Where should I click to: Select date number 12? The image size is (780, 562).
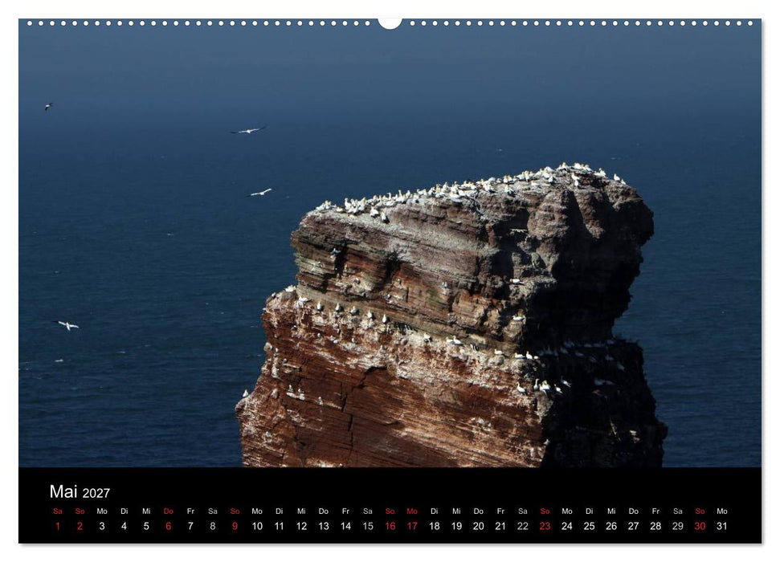pos(301,526)
